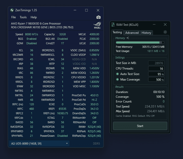The image size is (183, 159).
Task: Edit the CPU Threads field
Action: [156, 68]
